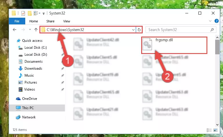The height and width of the screenshot is (137, 223).
Task: Close the System32 window
Action: (x=213, y=13)
